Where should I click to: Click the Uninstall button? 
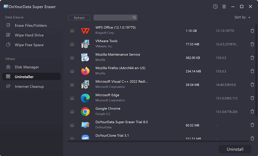[x=235, y=149]
